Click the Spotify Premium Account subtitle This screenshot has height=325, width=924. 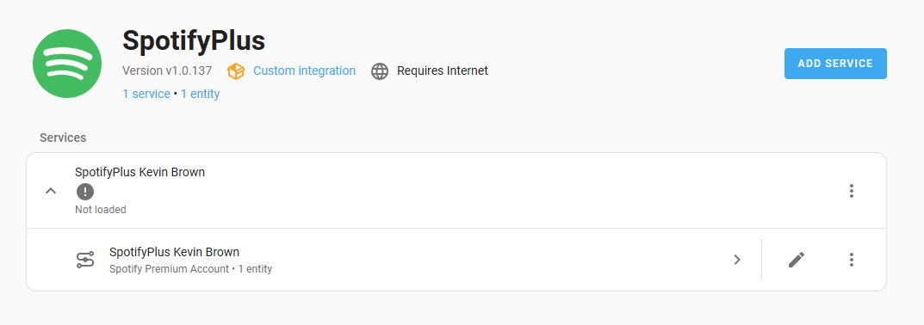click(169, 269)
